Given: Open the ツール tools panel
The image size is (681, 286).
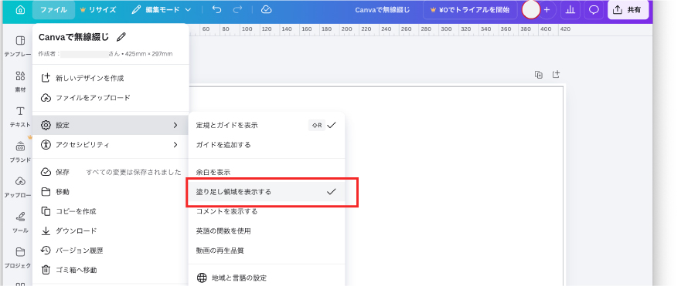Looking at the screenshot, I should tap(20, 222).
